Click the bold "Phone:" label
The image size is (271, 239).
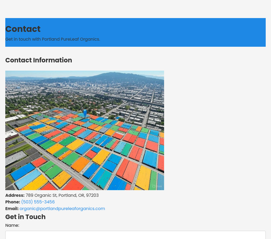click(x=13, y=202)
